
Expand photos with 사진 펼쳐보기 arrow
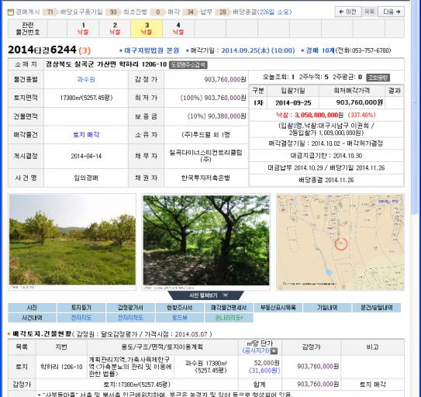point(226,295)
